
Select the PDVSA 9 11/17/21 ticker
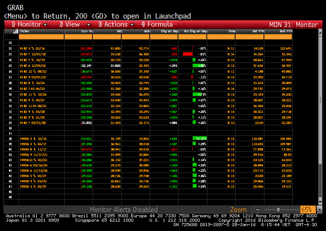34,154
